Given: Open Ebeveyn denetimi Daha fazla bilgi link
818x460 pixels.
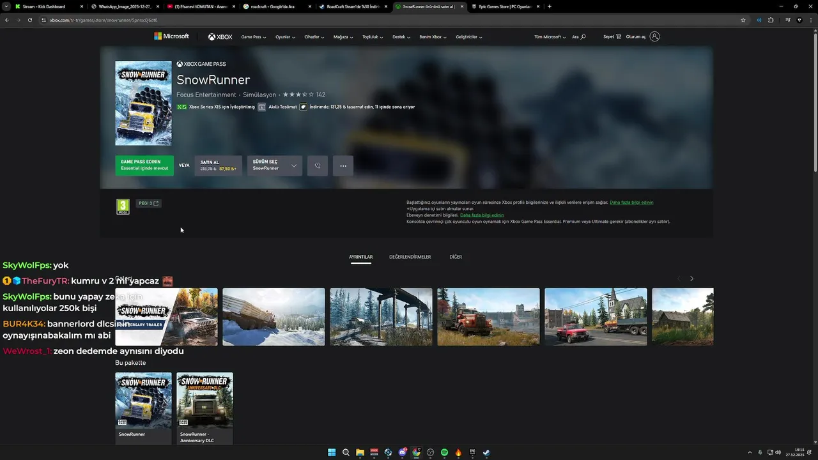Looking at the screenshot, I should pyautogui.click(x=482, y=215).
